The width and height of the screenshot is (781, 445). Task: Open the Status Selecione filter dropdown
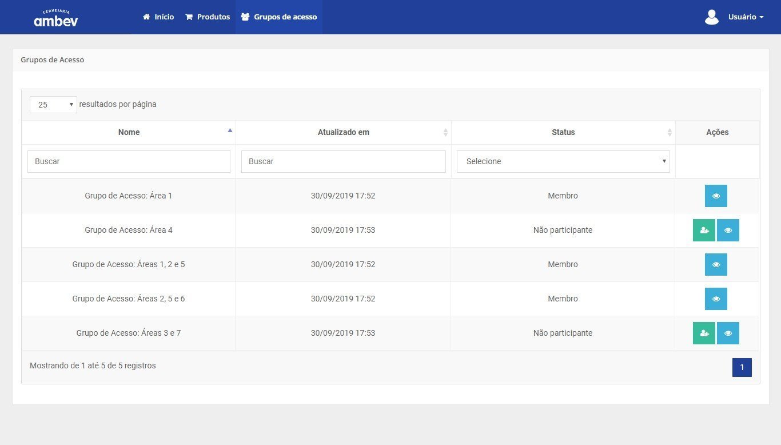(563, 162)
